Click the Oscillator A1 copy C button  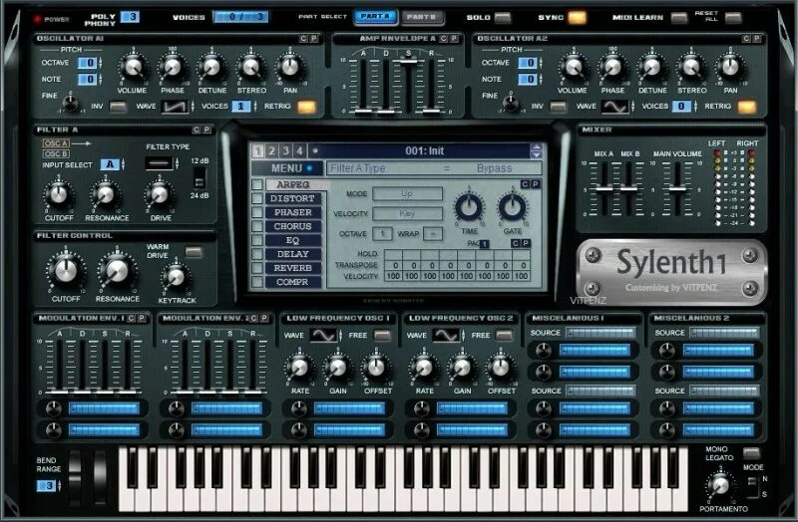tap(303, 39)
